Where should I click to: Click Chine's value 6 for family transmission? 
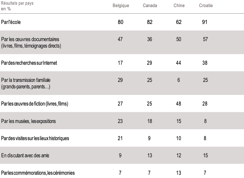click(x=179, y=80)
